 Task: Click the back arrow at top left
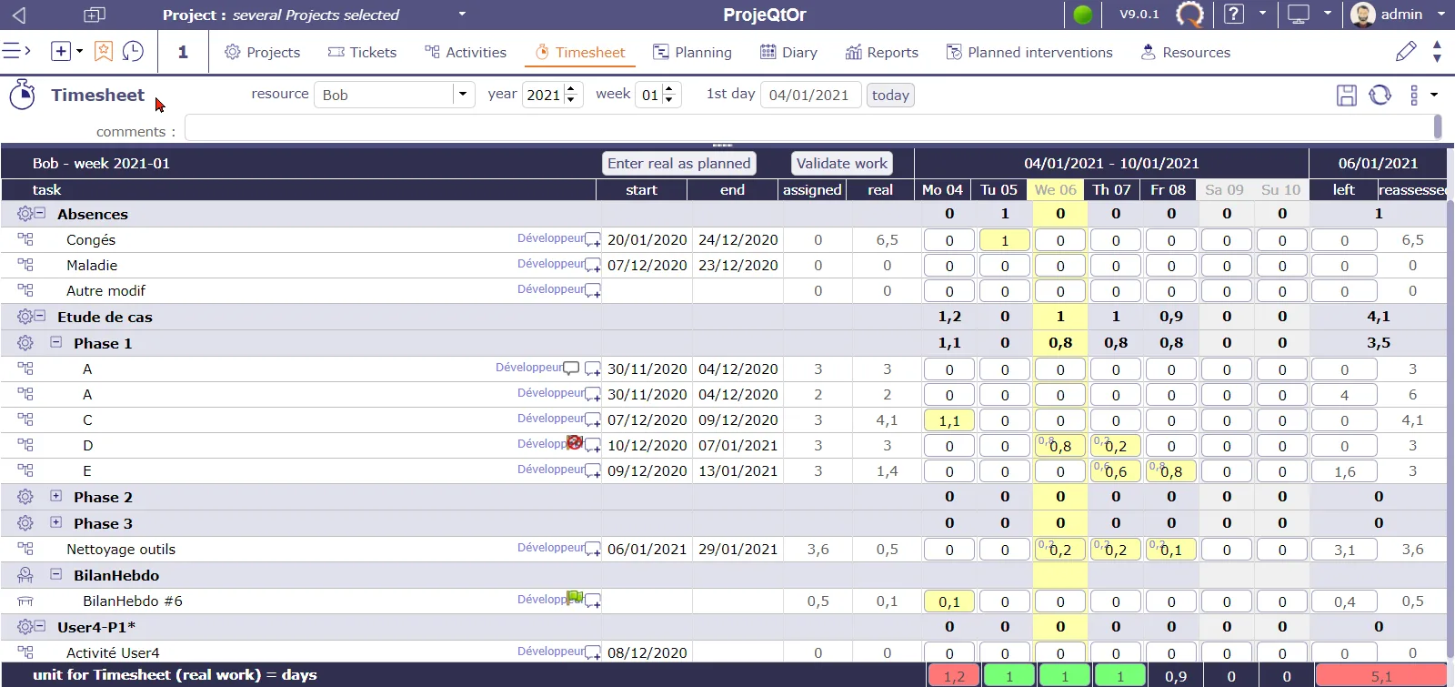(x=19, y=15)
